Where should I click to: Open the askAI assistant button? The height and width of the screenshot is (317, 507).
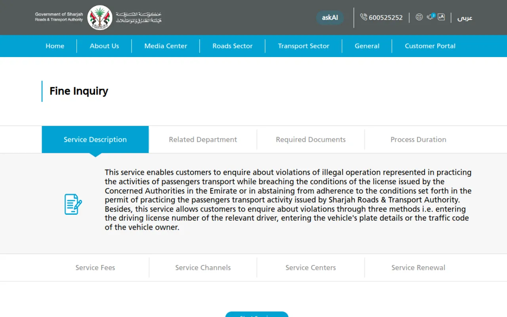click(330, 17)
